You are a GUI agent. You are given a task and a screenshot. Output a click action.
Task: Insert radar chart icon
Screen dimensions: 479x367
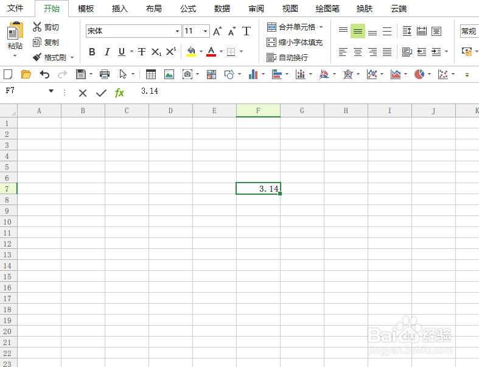pyautogui.click(x=348, y=74)
